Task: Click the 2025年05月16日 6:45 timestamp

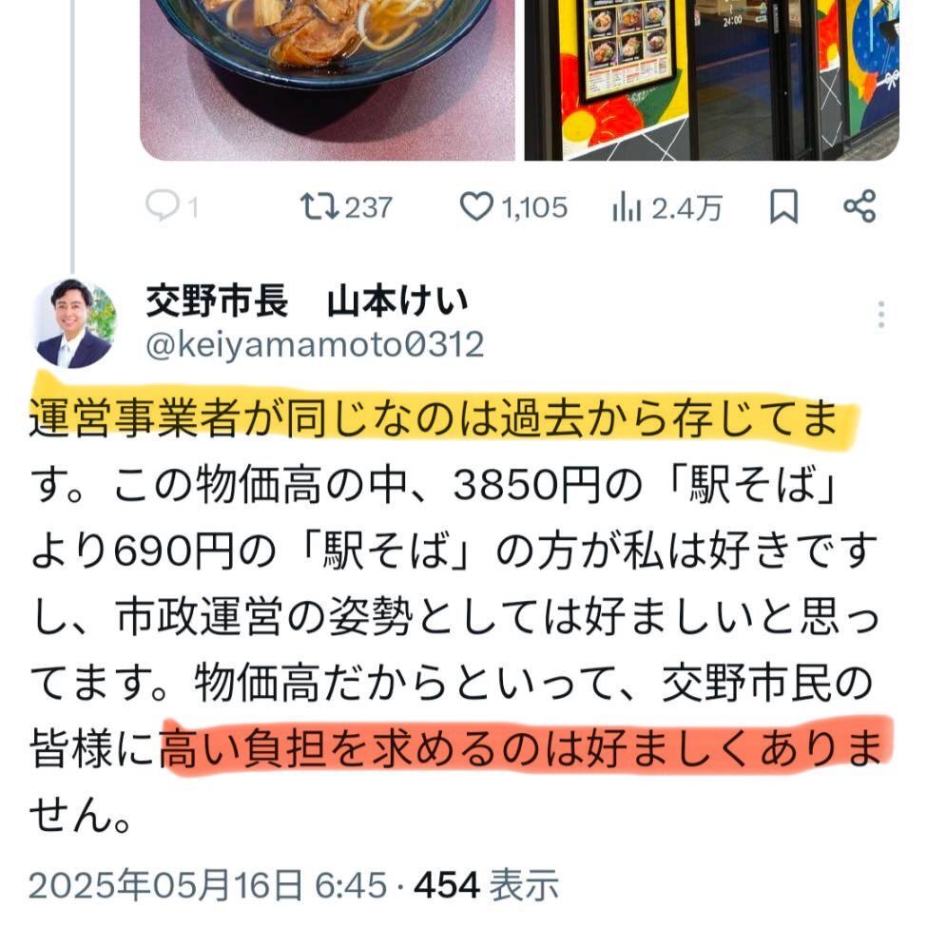Action: [x=207, y=885]
